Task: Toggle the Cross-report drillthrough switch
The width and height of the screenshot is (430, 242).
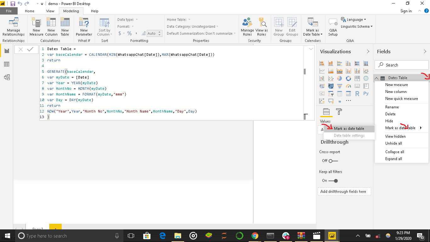Action: pos(333,161)
